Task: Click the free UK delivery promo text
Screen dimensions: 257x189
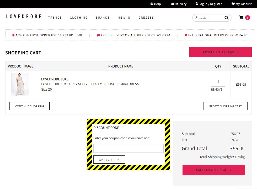Action: pos(135,35)
